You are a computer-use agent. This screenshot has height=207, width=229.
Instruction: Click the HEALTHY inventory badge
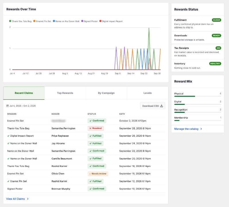pyautogui.click(x=215, y=64)
